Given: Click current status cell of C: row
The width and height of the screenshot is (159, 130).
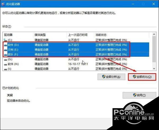Looking at the screenshot, I should point(111,40).
